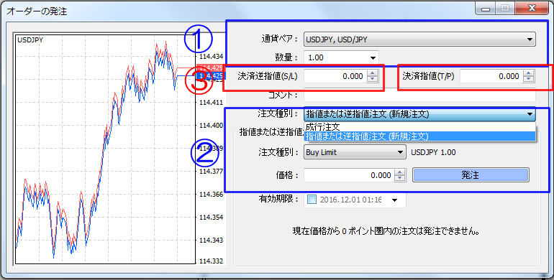This screenshot has height=280, width=554.
Task: Increase the 価格 value with up arrow
Action: point(399,172)
